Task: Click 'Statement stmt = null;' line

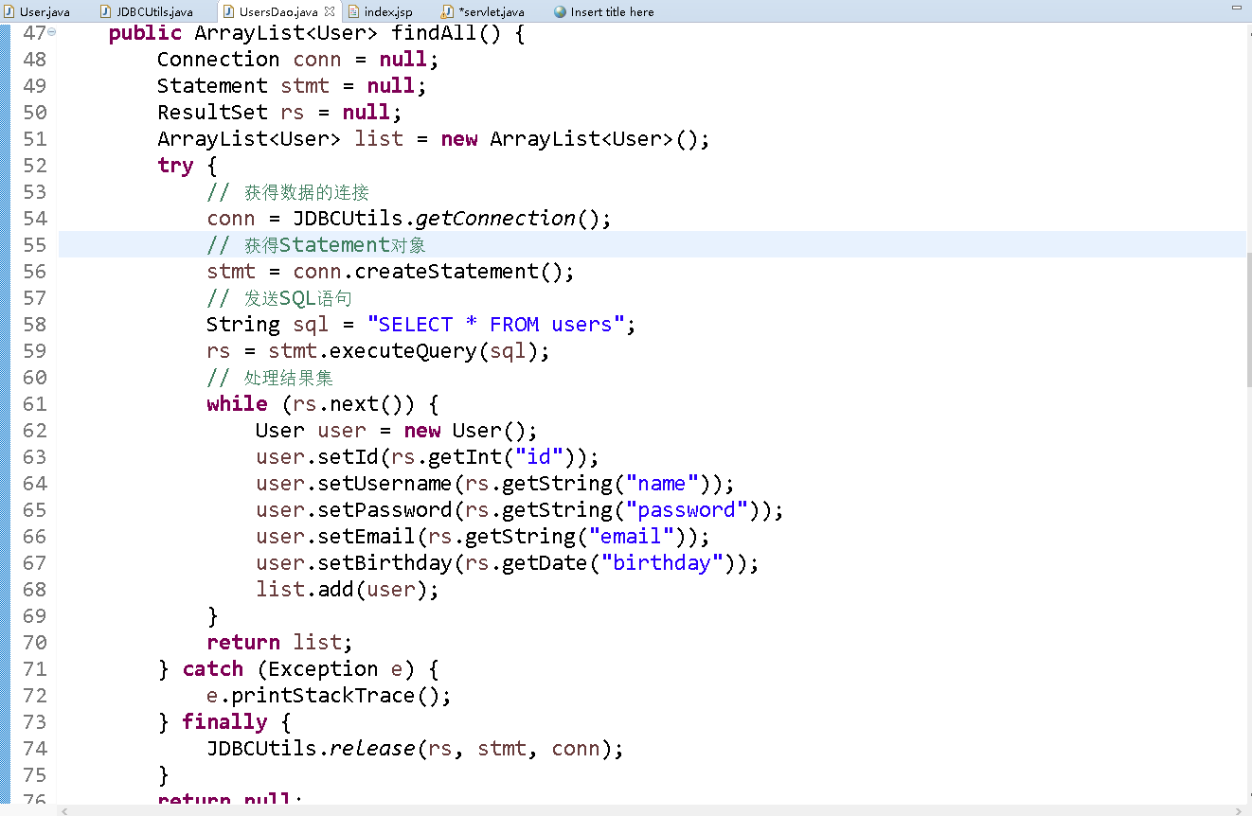Action: pos(292,86)
